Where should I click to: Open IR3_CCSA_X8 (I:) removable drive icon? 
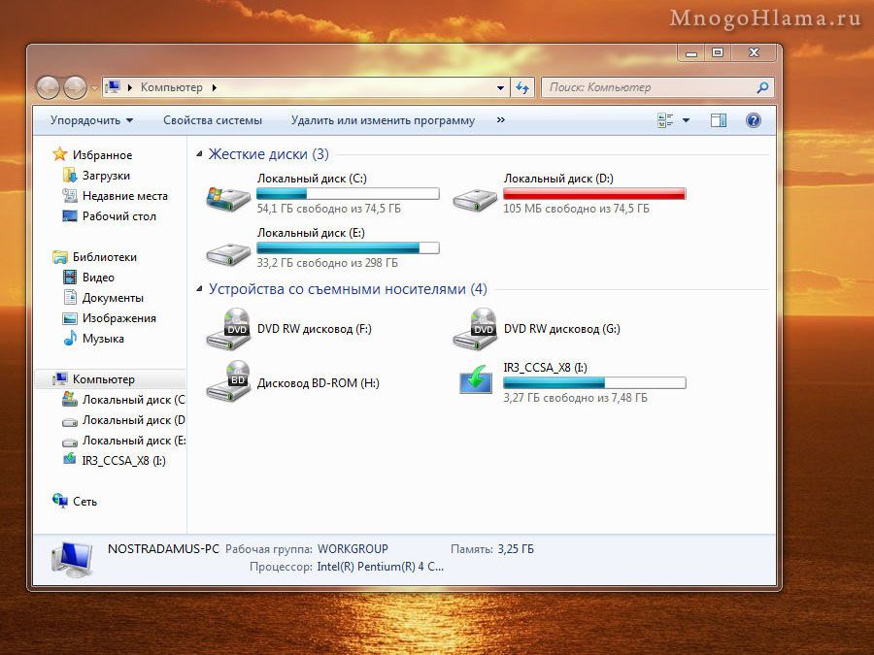point(476,381)
